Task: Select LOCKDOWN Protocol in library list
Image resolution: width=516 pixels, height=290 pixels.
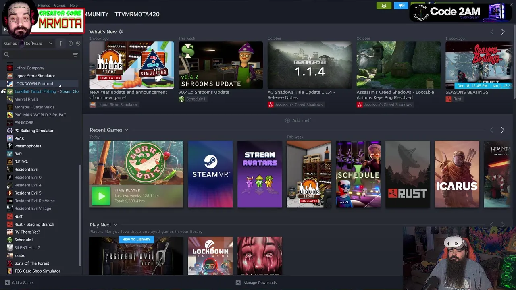Action: coord(33,84)
